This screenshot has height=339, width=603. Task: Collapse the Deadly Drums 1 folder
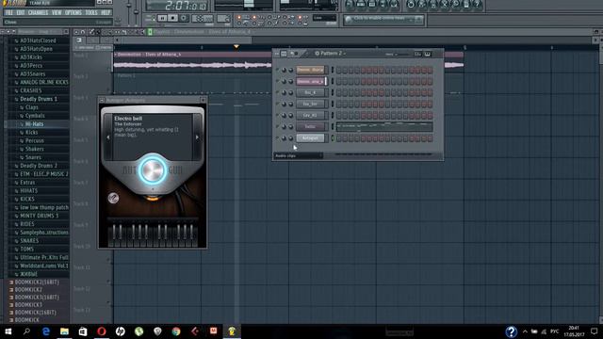39,99
